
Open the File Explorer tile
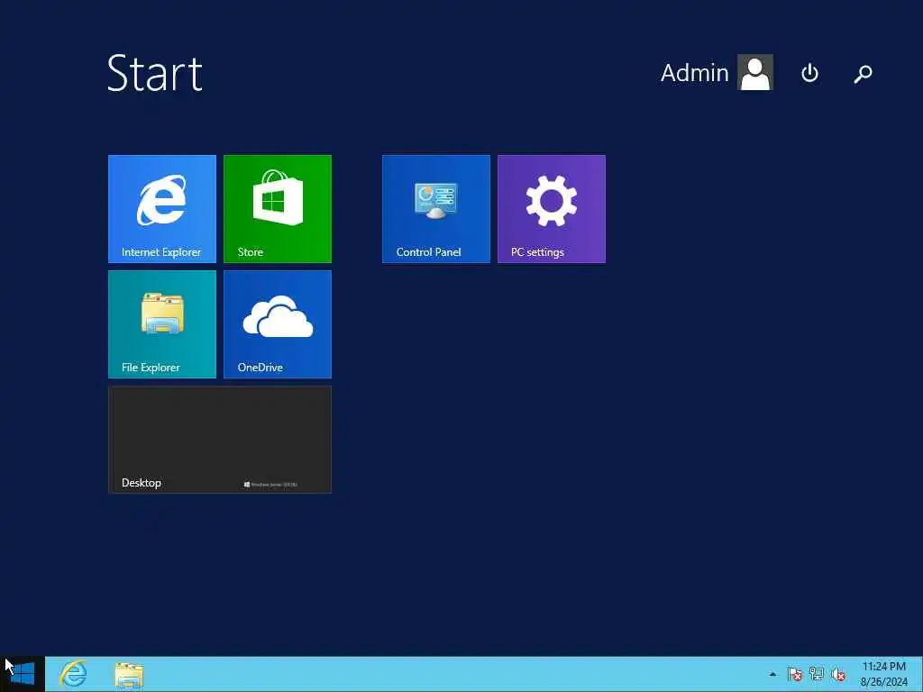162,324
